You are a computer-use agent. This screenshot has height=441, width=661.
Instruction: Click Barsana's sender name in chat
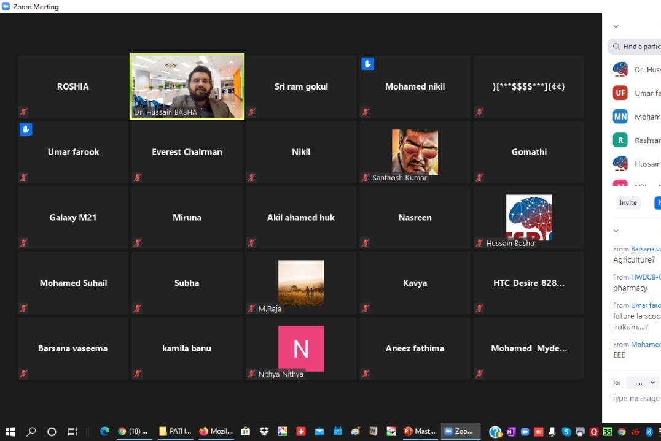[x=646, y=249]
